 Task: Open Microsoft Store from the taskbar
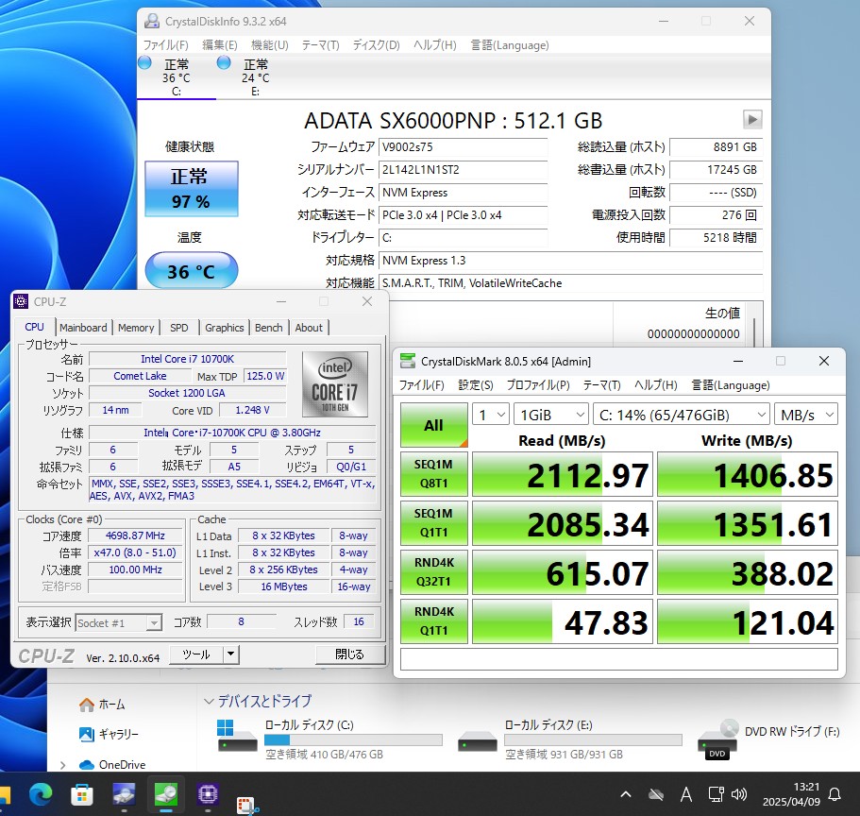point(82,794)
